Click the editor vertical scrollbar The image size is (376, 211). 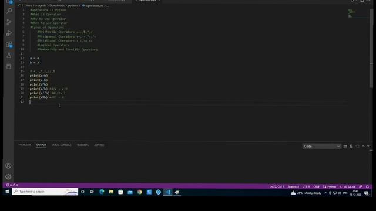click(x=371, y=49)
